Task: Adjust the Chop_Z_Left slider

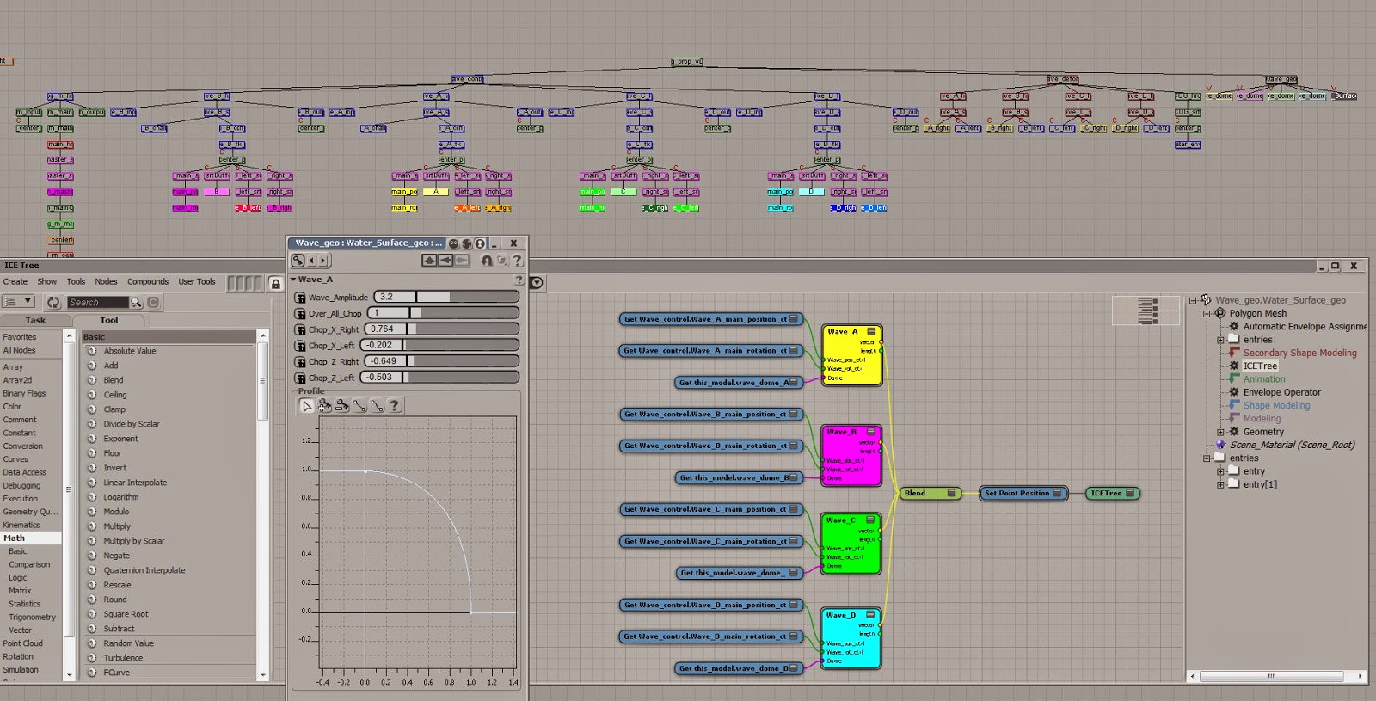Action: coord(461,377)
